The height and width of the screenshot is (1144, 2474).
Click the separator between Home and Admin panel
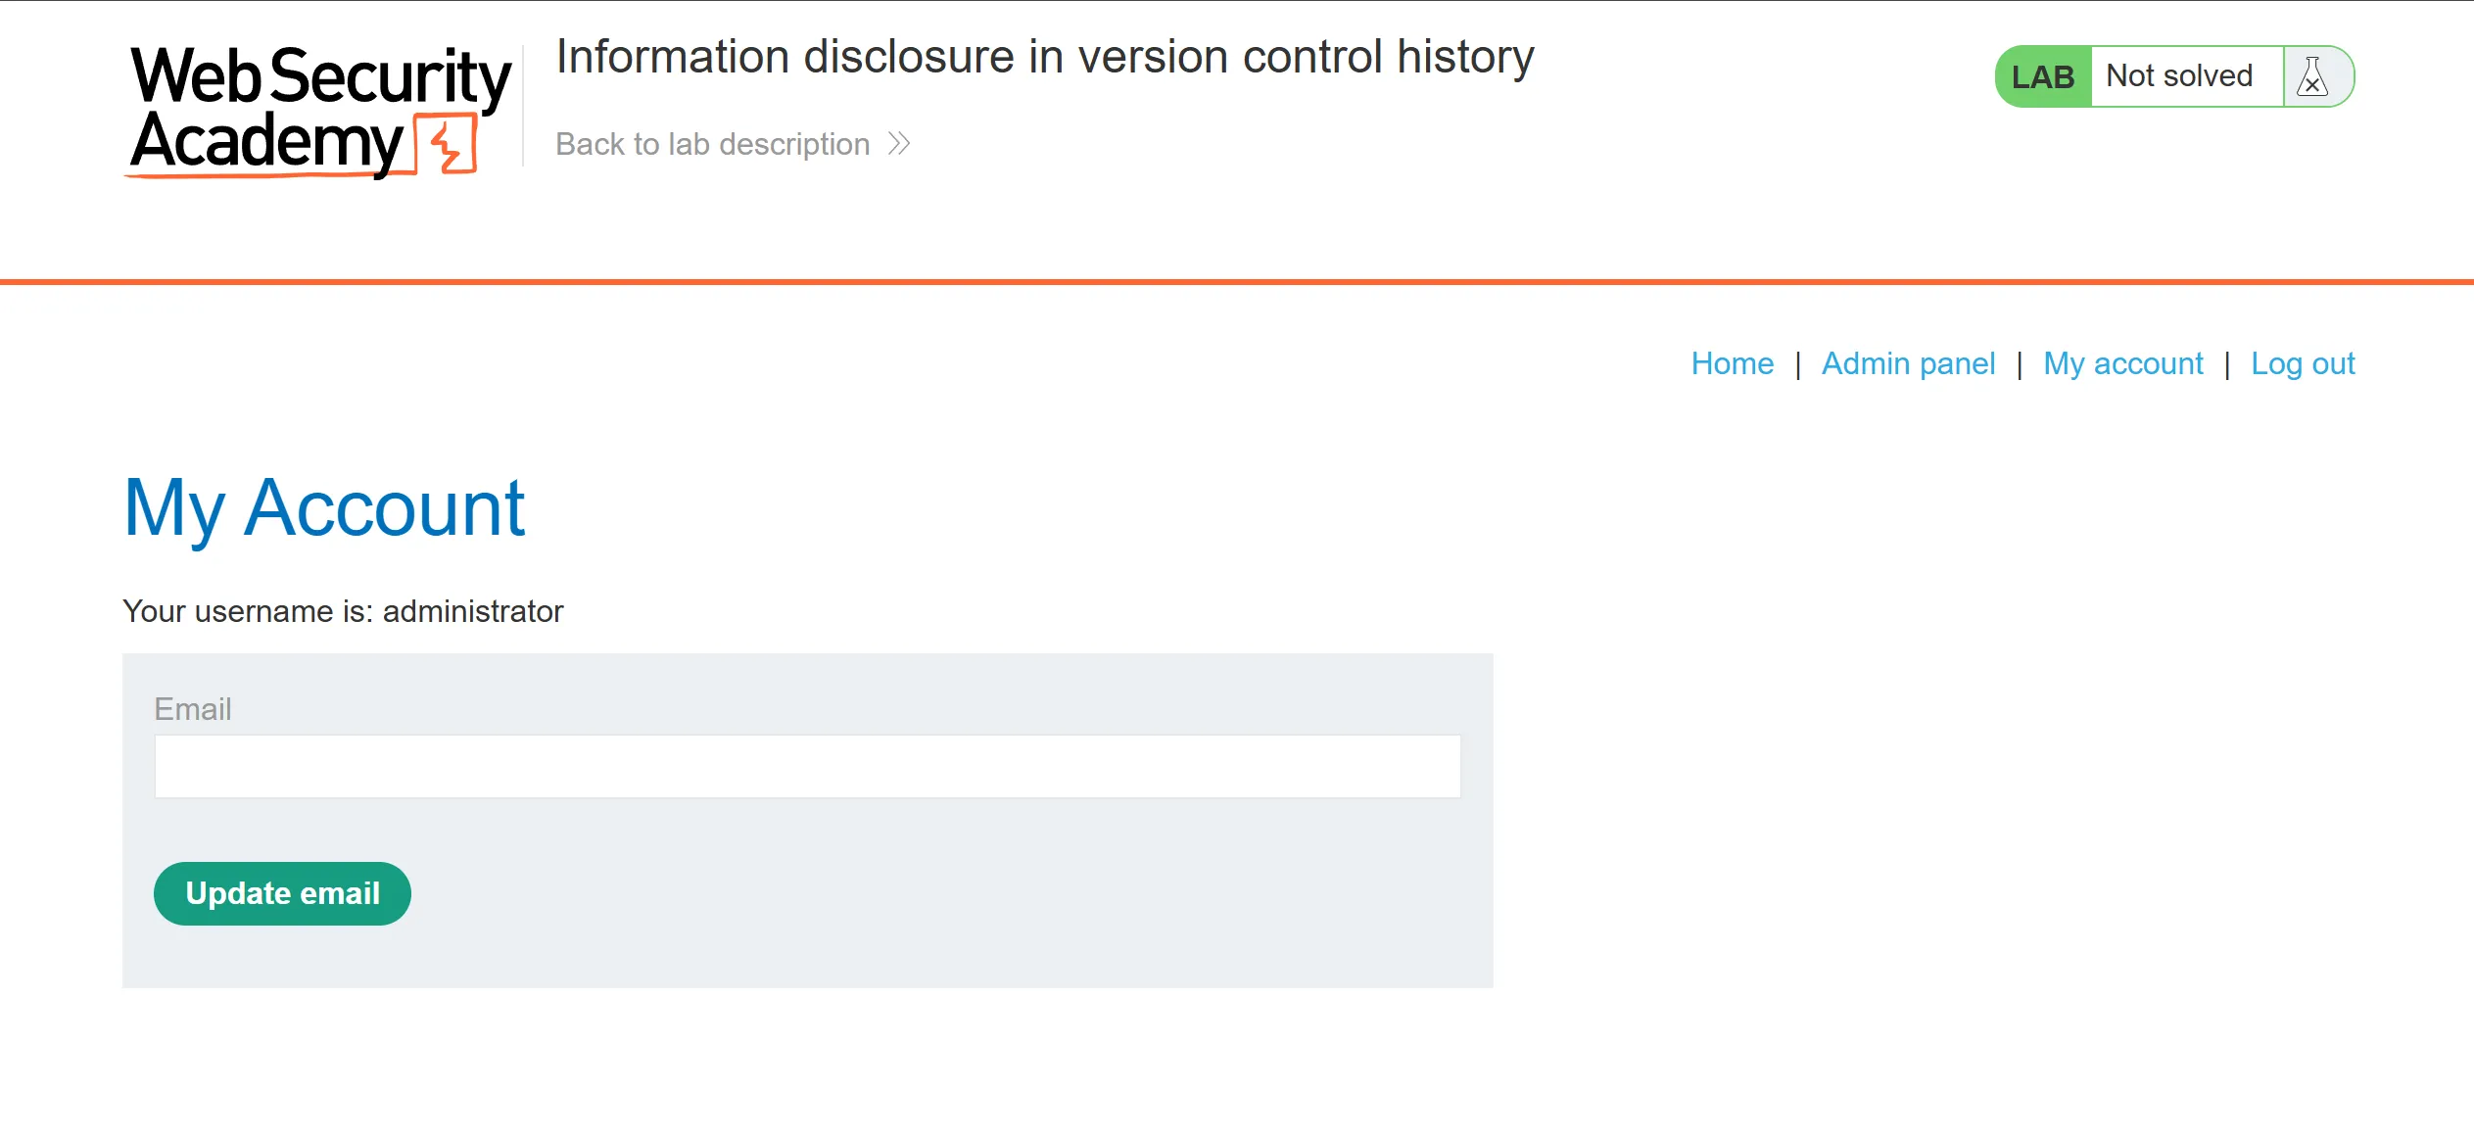1797,364
